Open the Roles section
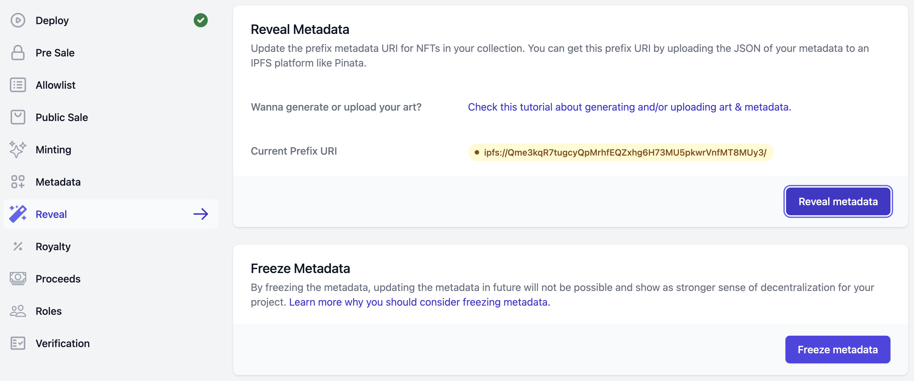 coord(111,311)
